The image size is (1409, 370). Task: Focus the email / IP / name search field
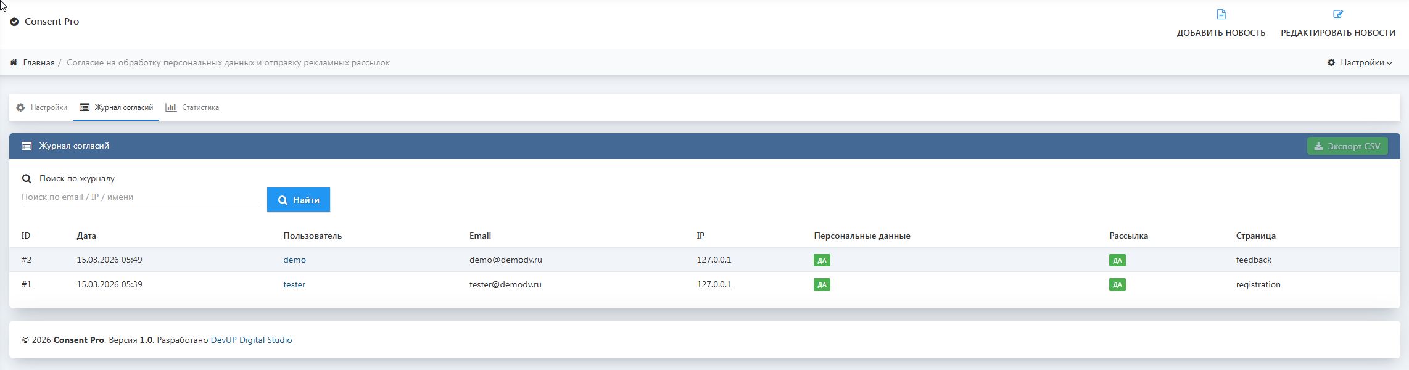(139, 197)
